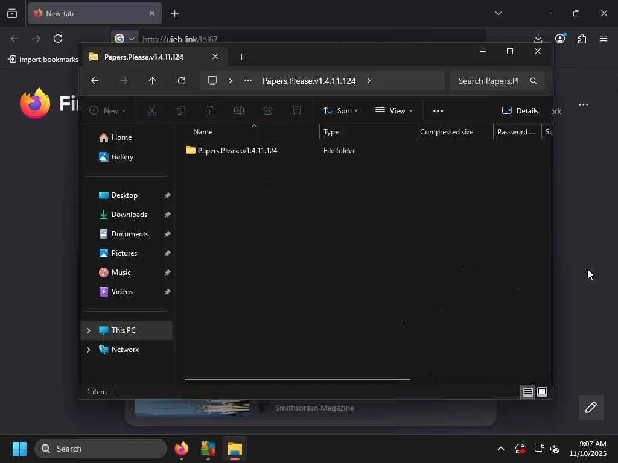The width and height of the screenshot is (618, 463).
Task: Open Firefox extensions puzzle icon
Action: (582, 39)
